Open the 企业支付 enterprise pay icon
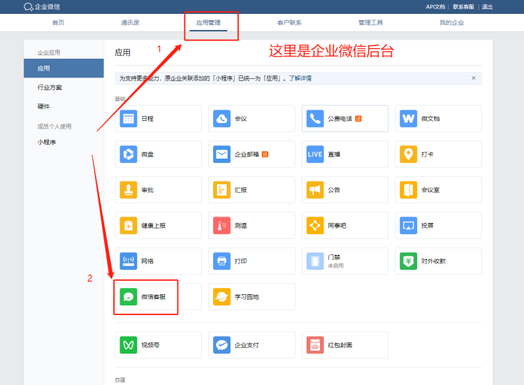 (x=222, y=345)
